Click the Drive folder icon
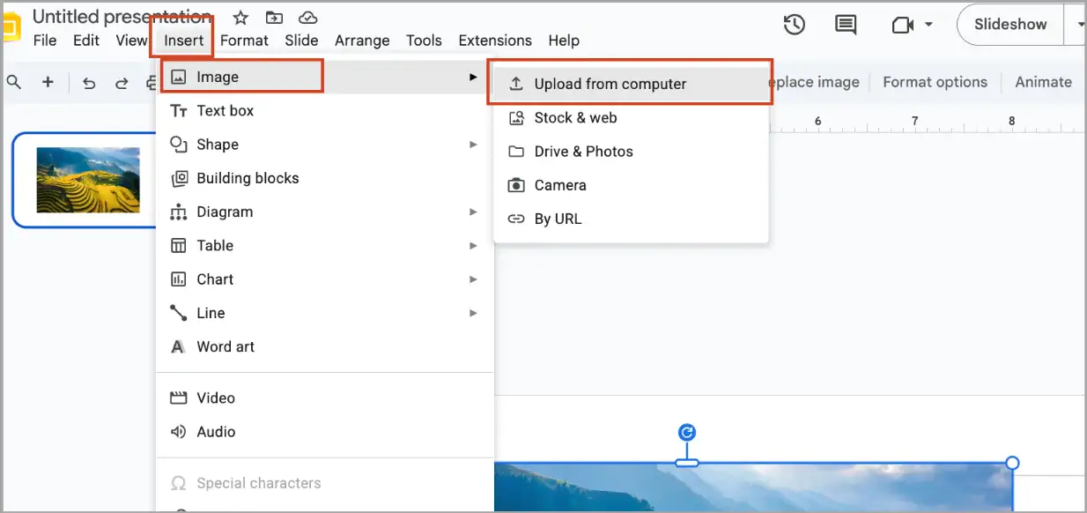 [517, 152]
